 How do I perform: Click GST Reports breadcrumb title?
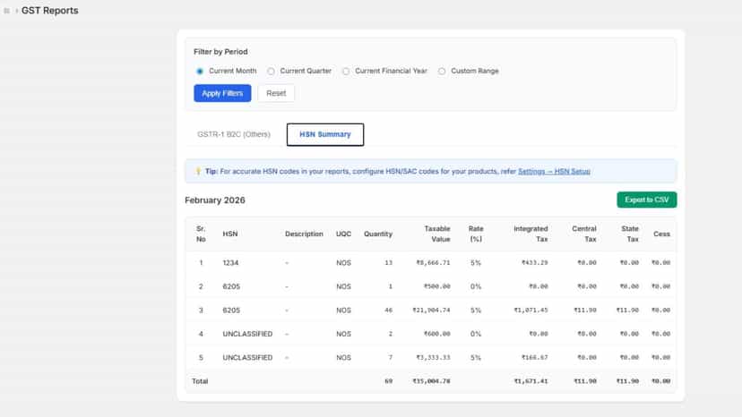click(x=49, y=11)
